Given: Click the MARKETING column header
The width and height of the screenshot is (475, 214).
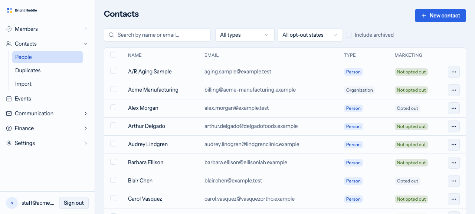Looking at the screenshot, I should click(409, 55).
